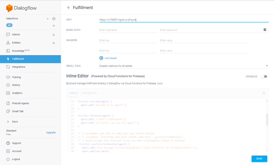Expand the Salesforce agent dropdown arrow
Image resolution: width=274 pixels, height=165 pixels.
pos(47,19)
